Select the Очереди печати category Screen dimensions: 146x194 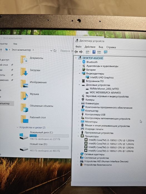coord(94,129)
